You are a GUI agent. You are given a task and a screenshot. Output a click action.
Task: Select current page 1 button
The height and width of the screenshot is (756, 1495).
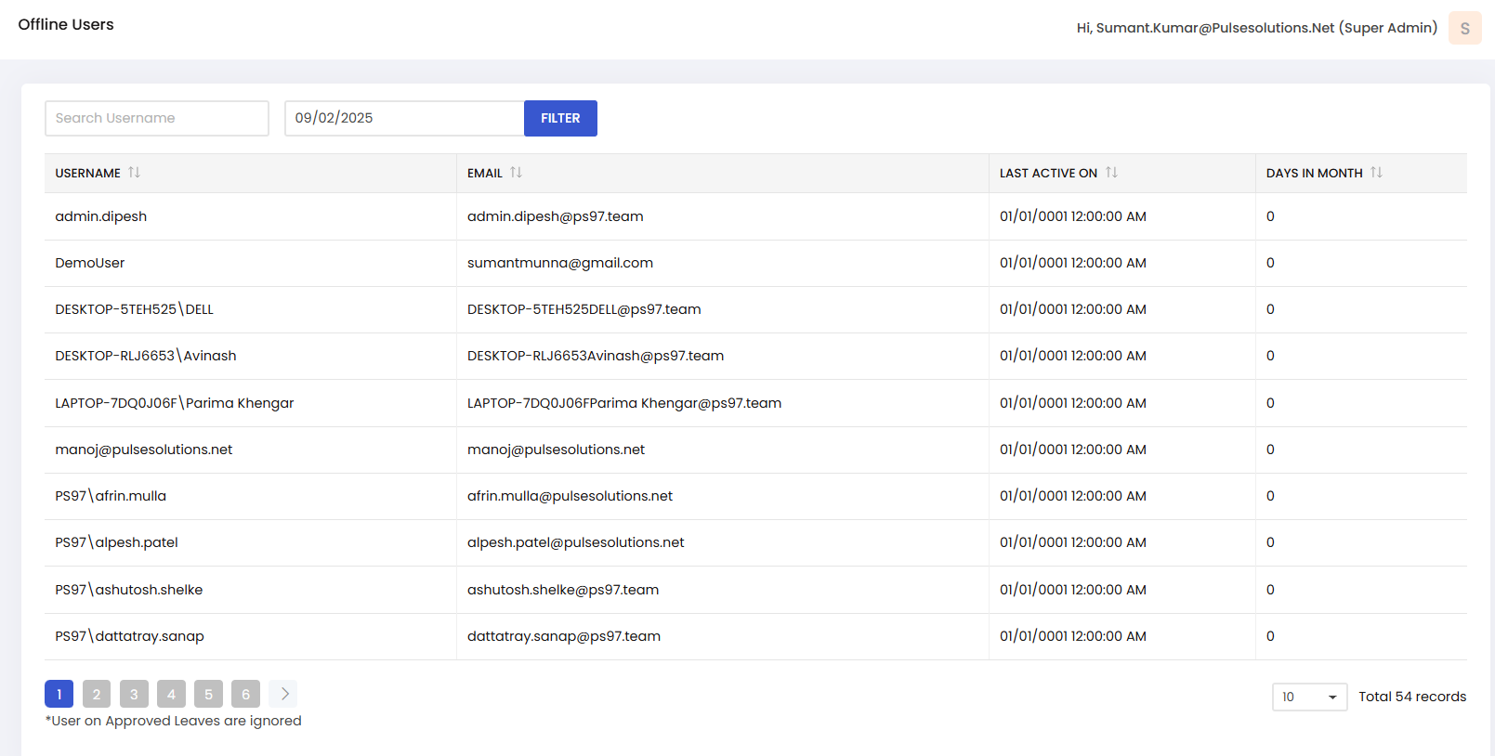point(59,694)
